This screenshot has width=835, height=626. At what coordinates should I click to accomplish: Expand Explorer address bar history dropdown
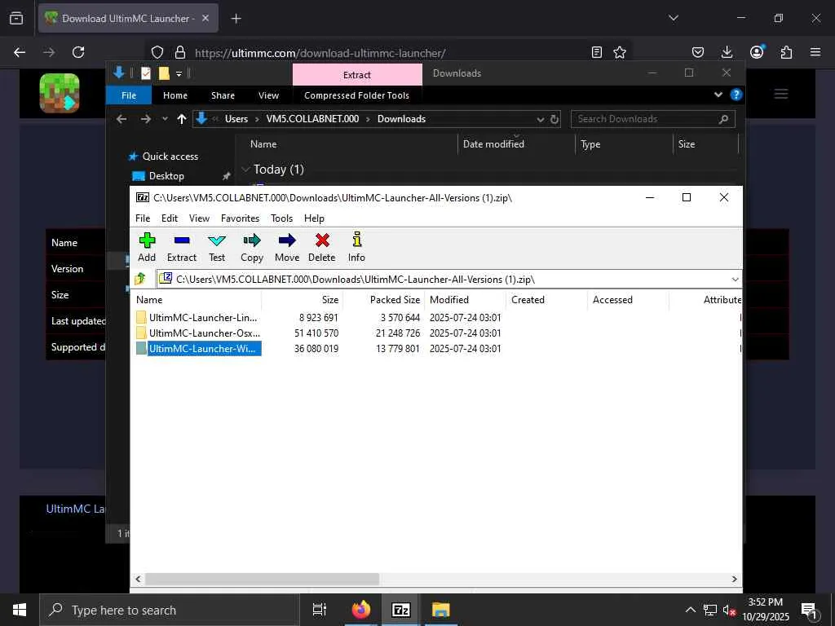pos(540,119)
